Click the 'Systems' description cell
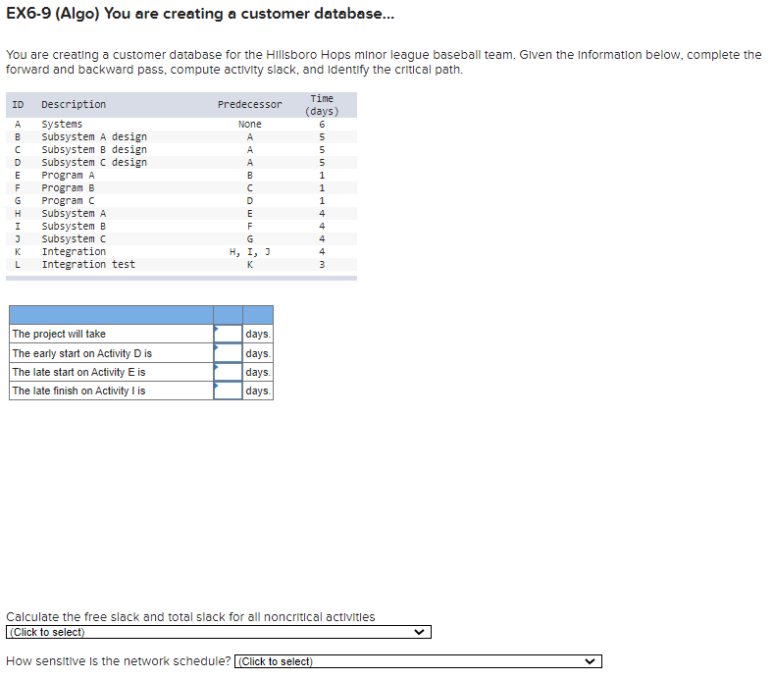The height and width of the screenshot is (679, 774). pos(62,124)
